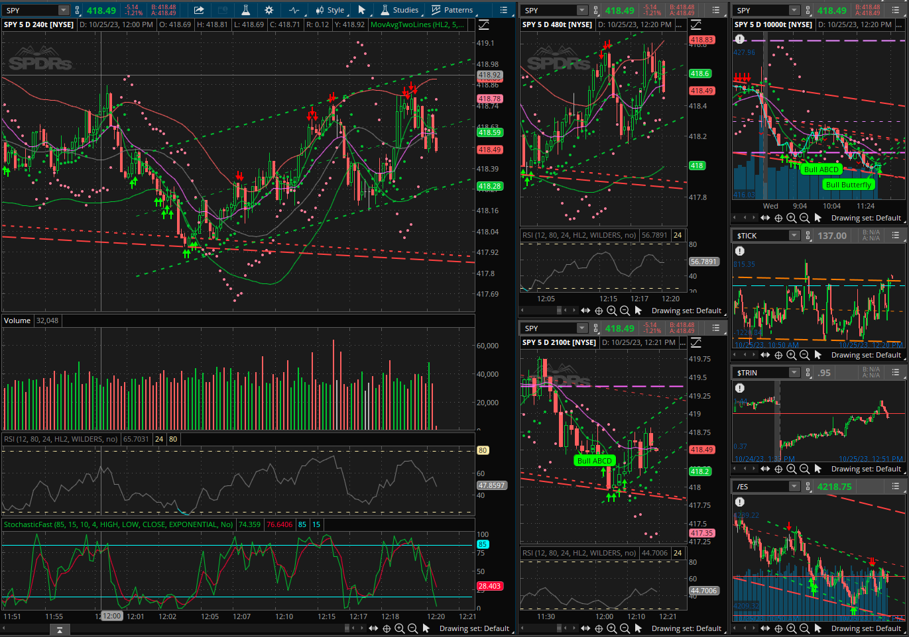
Task: Click crosshair pan icon under main chart
Action: [x=387, y=628]
